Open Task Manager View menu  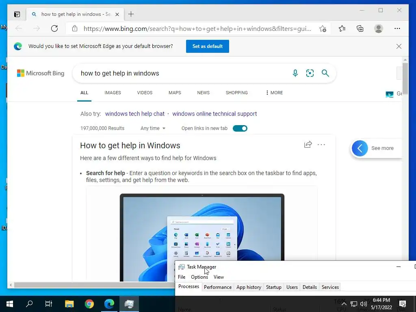pyautogui.click(x=219, y=277)
